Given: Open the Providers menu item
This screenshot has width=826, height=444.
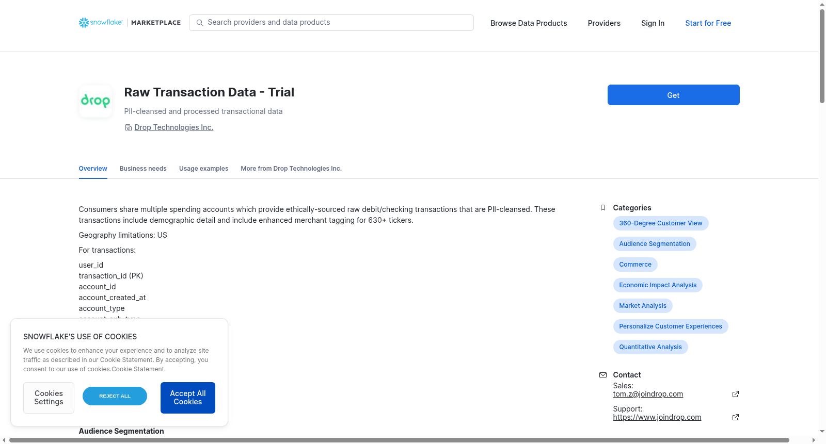Looking at the screenshot, I should pyautogui.click(x=604, y=23).
